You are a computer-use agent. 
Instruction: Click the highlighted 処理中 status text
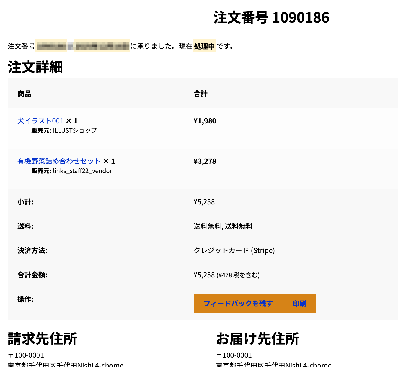pyautogui.click(x=204, y=46)
